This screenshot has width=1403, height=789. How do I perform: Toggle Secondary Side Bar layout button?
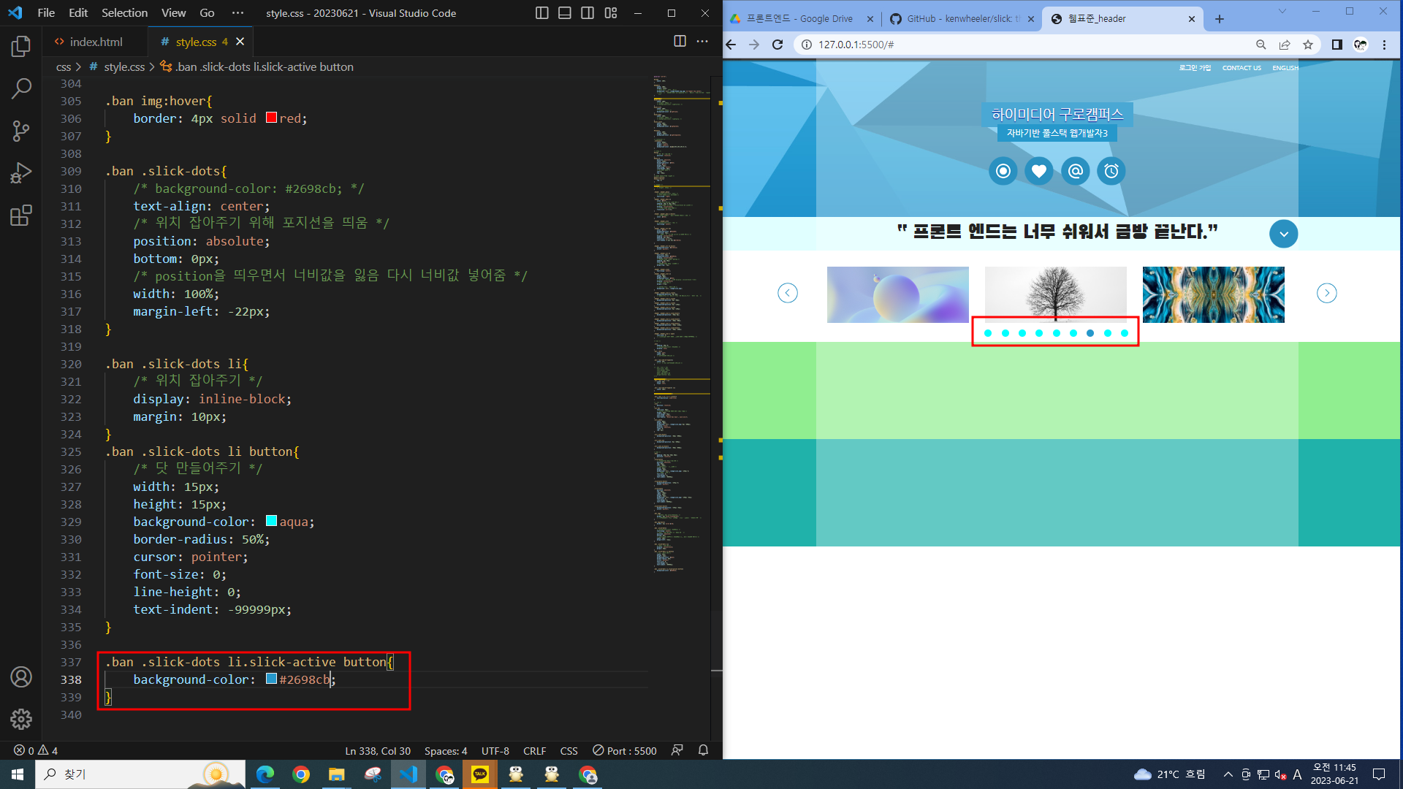588,13
